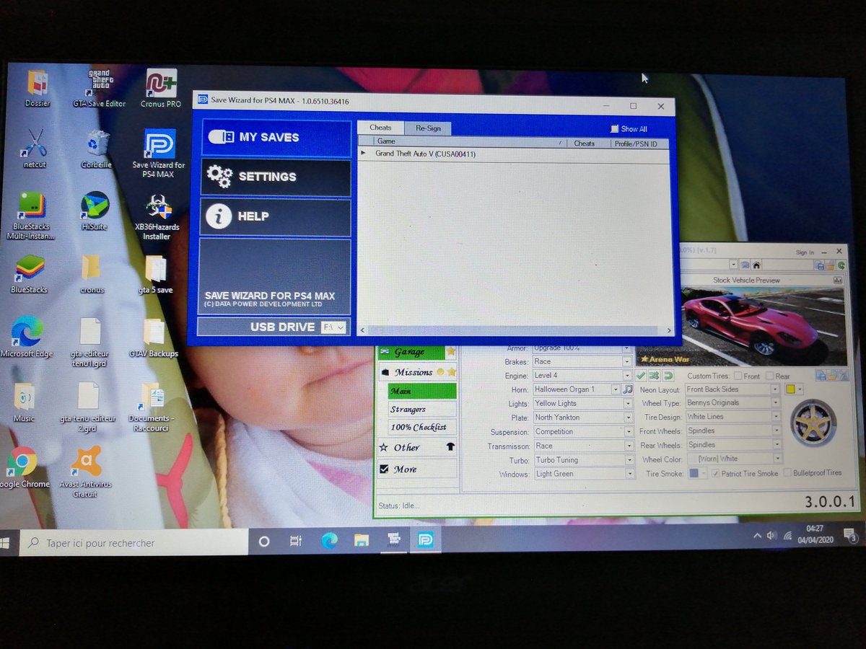Pick the Tire Smoke color swatch
This screenshot has height=649, width=866.
click(x=694, y=474)
